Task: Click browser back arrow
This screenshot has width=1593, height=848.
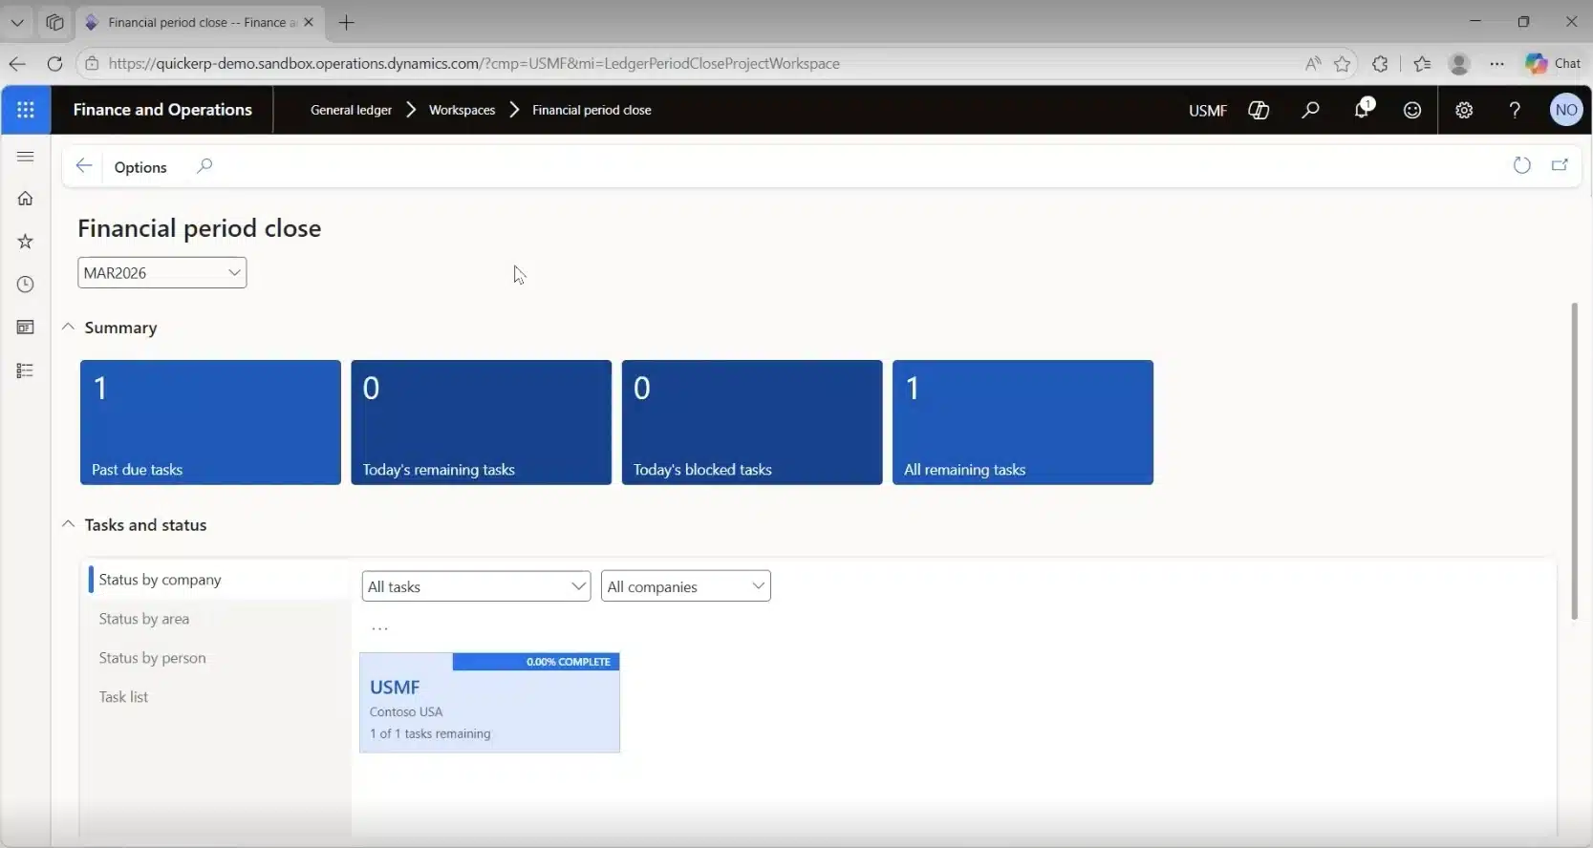Action: [x=17, y=63]
